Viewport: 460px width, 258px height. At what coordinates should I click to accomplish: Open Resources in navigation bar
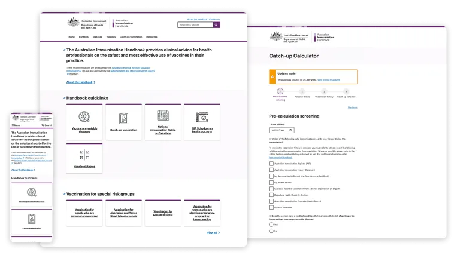pyautogui.click(x=152, y=37)
